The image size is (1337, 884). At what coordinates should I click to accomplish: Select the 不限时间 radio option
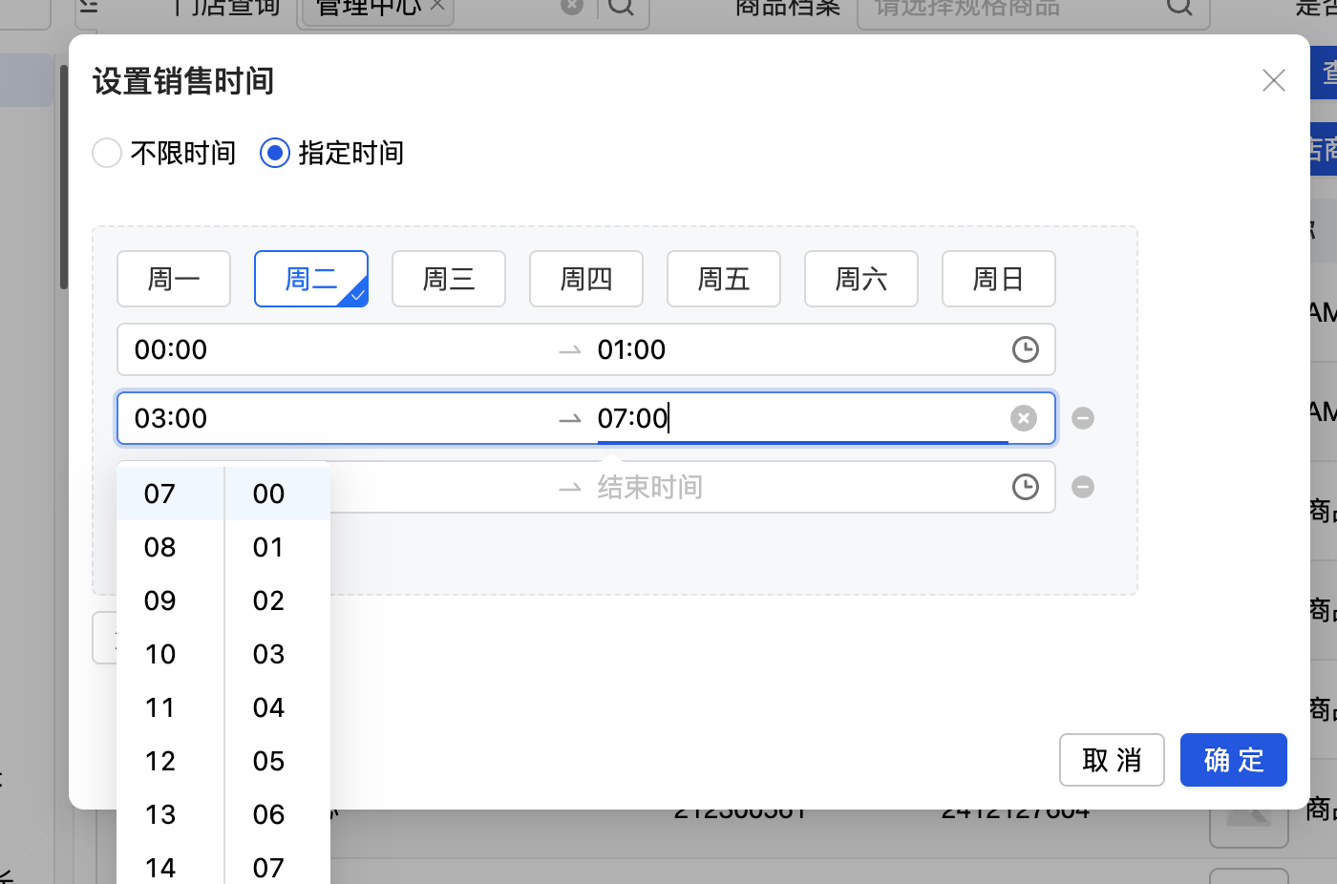tap(107, 153)
